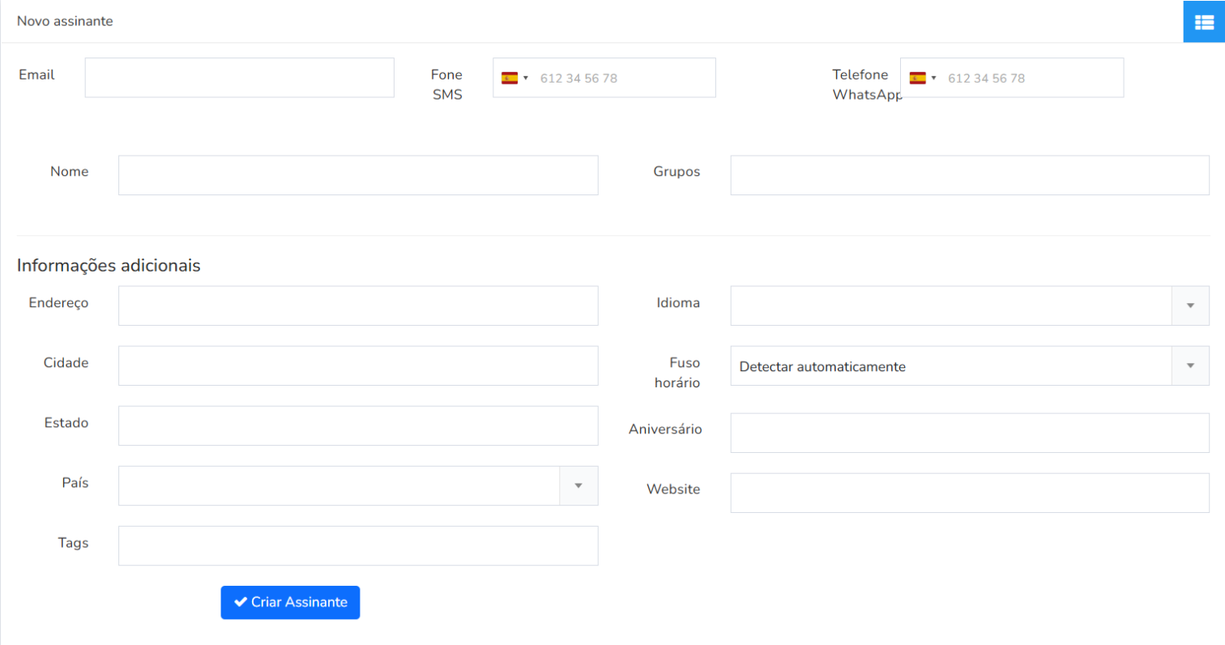Click into the Aniversário field
The image size is (1225, 645).
click(x=970, y=433)
